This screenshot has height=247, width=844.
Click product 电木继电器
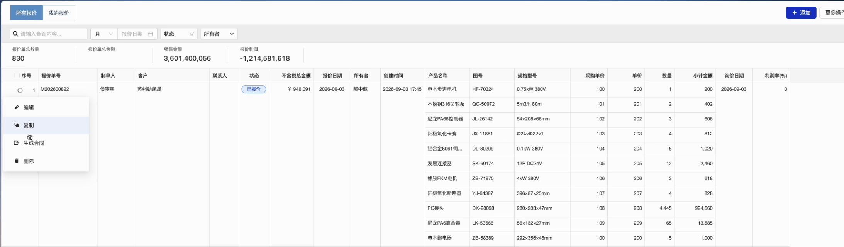[x=439, y=238]
